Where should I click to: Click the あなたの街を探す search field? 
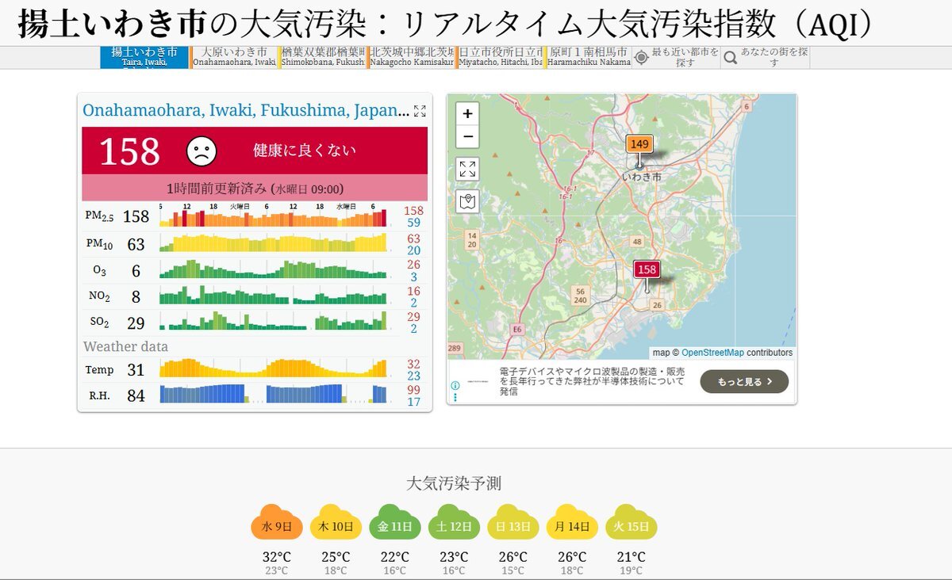pos(774,57)
